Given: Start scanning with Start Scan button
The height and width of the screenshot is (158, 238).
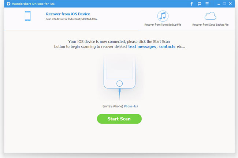Looking at the screenshot, I should pyautogui.click(x=119, y=119).
